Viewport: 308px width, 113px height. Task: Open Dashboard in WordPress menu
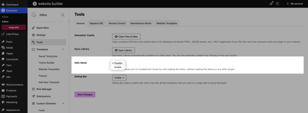[x=14, y=4]
